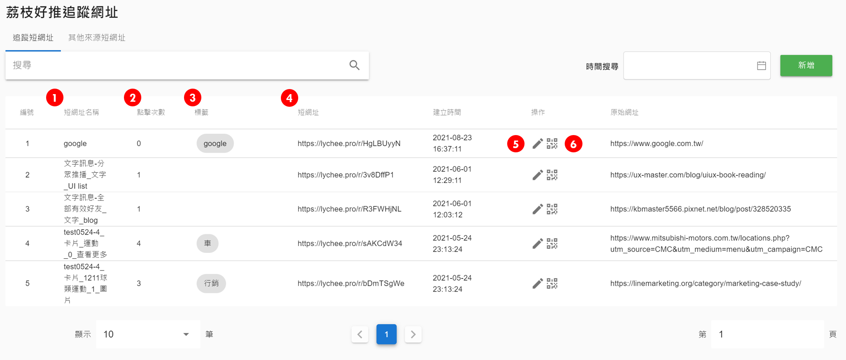The width and height of the screenshot is (846, 360).
Task: Select the 追蹤短網址 tab
Action: (33, 38)
